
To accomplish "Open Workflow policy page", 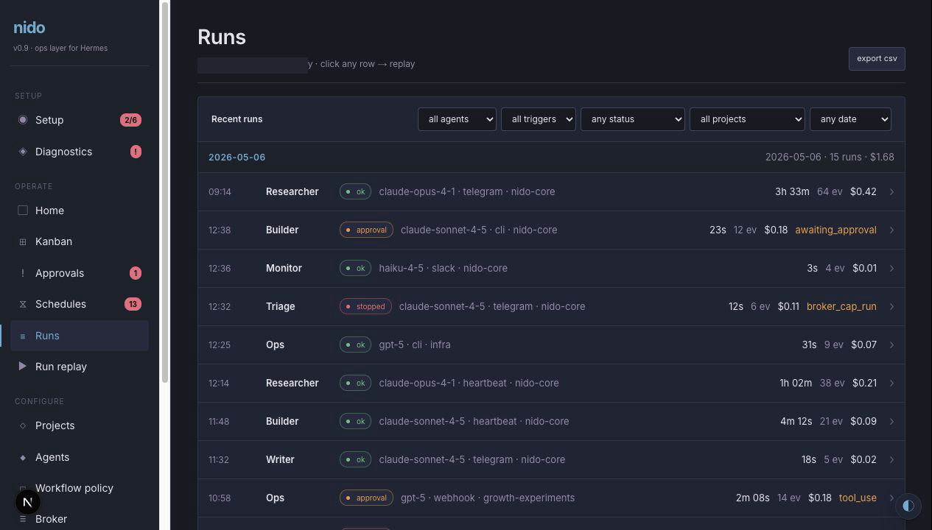I will 80,488.
